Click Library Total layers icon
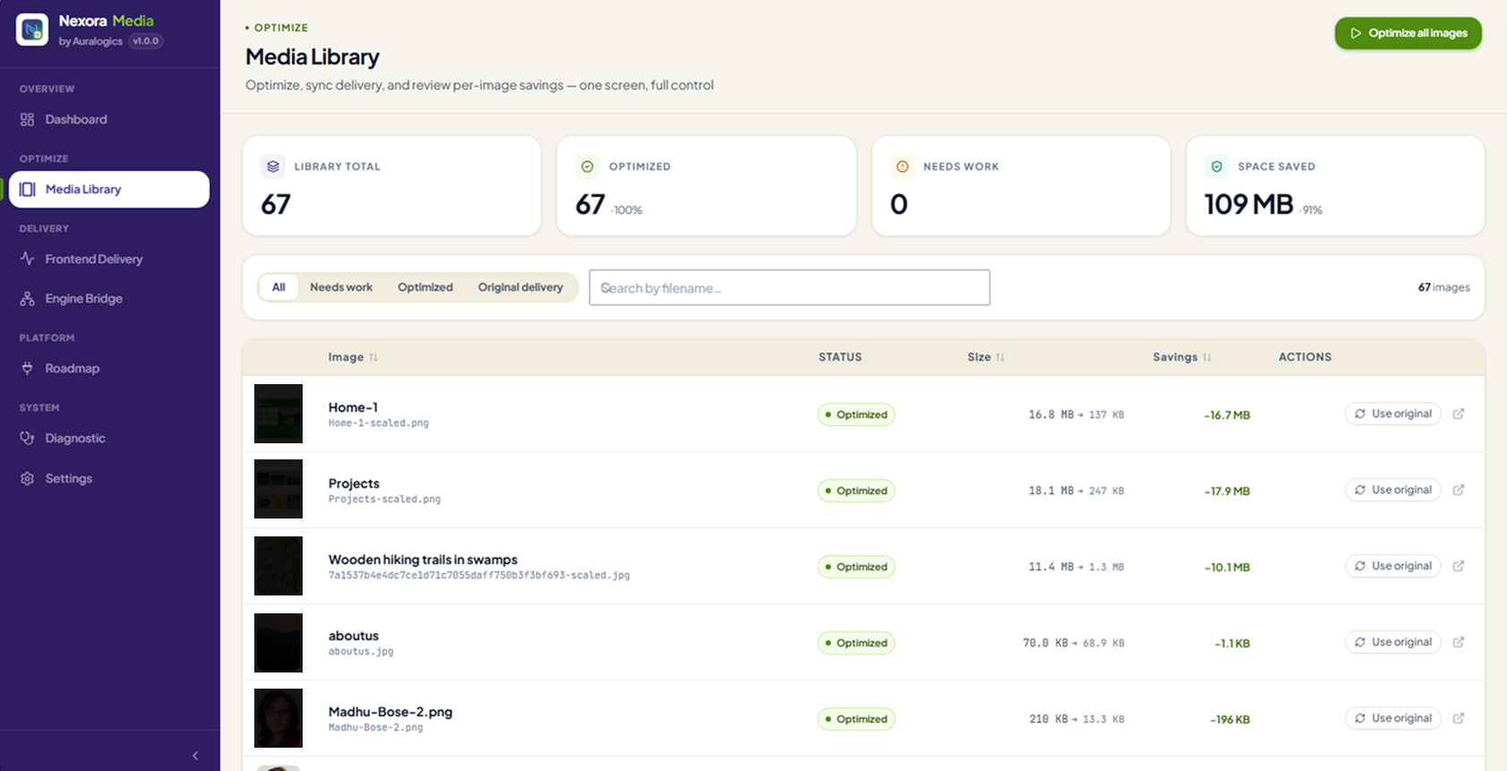This screenshot has width=1507, height=771. click(x=273, y=167)
